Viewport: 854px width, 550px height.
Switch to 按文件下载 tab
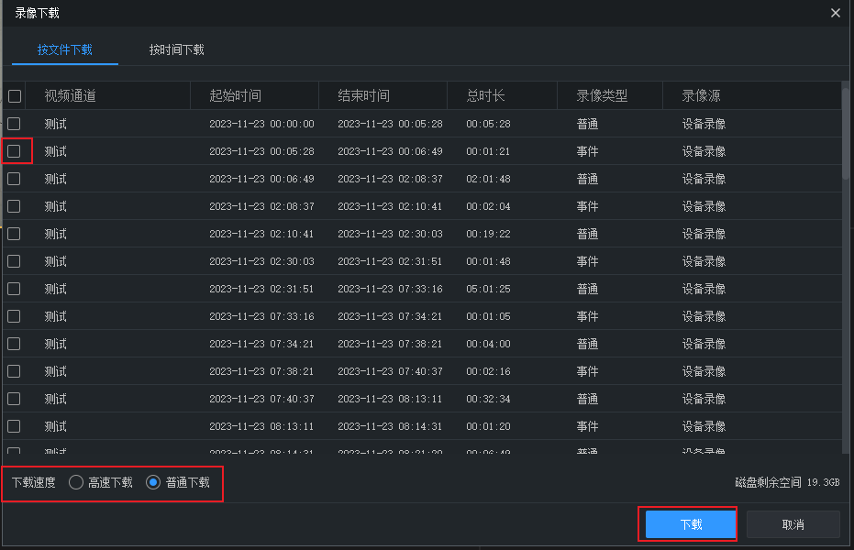tap(65, 50)
